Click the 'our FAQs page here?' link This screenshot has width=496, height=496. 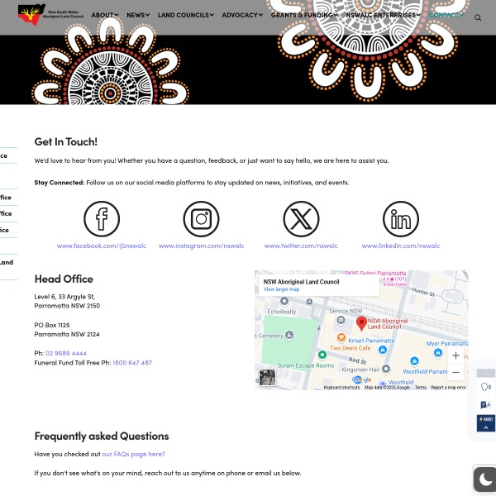pyautogui.click(x=133, y=454)
